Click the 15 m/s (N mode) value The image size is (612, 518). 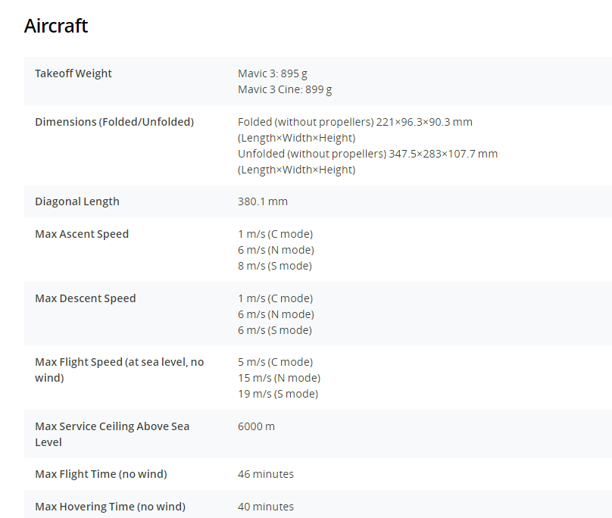(279, 378)
